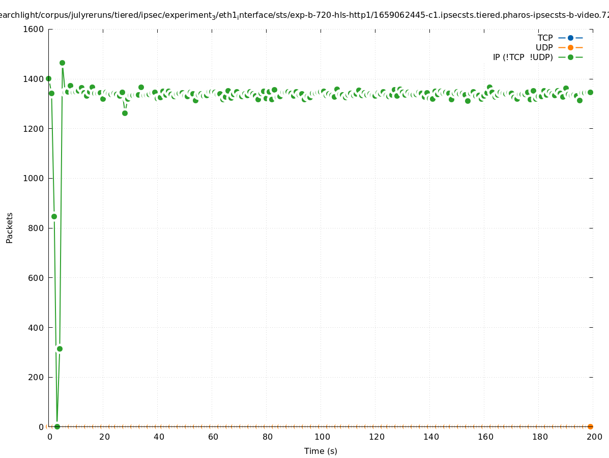
Task: Toggle the UDP series legend label
Action: click(x=544, y=47)
